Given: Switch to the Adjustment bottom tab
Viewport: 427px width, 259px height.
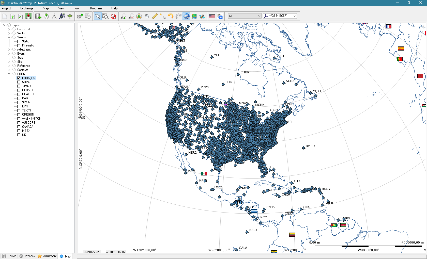Looking at the screenshot, I should point(47,256).
